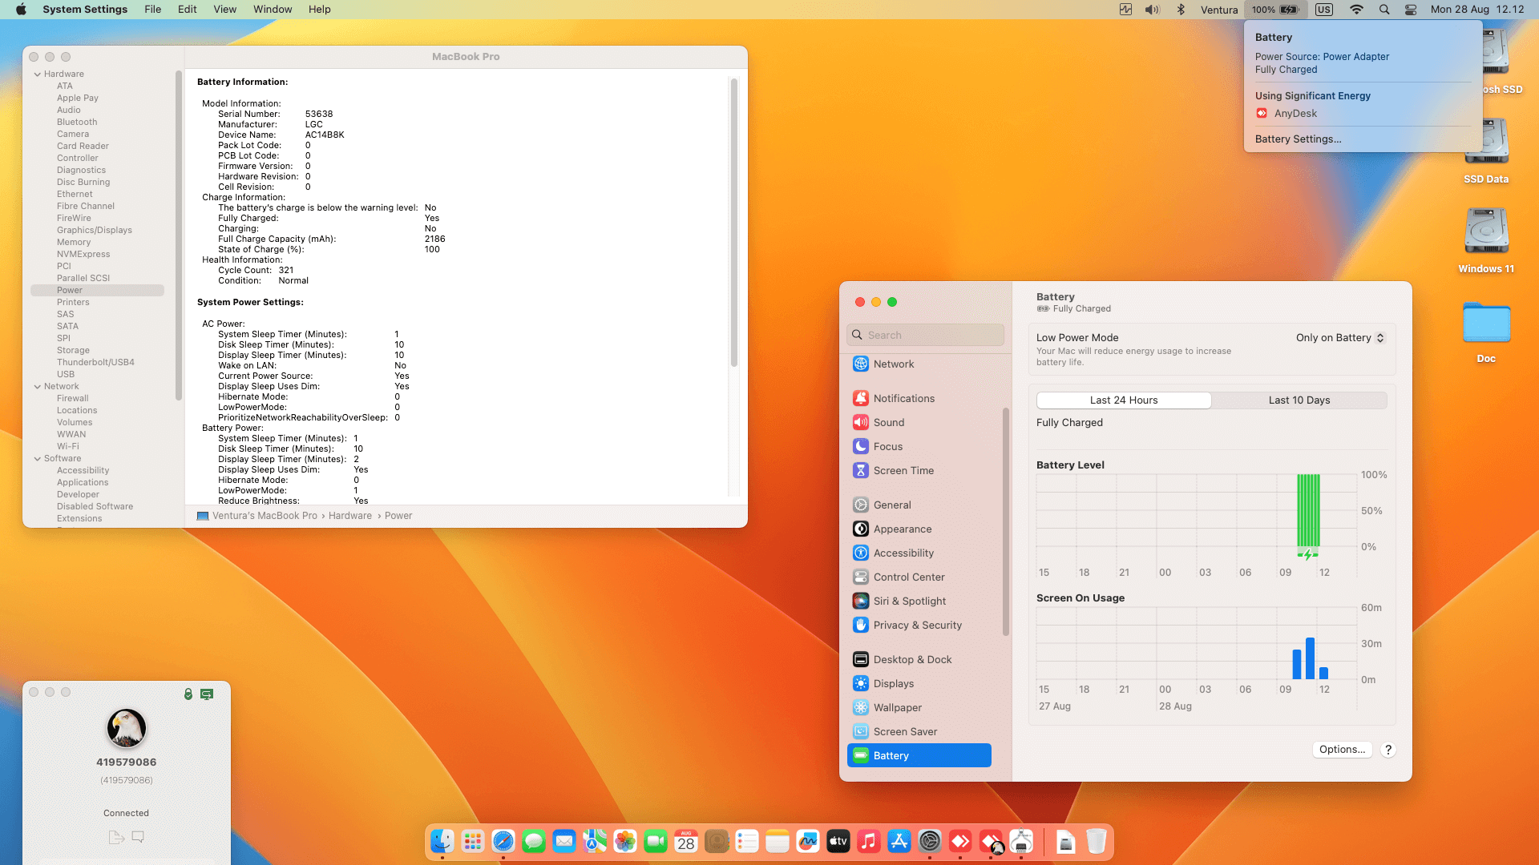Open Battery Settings from the battery dropdown
The width and height of the screenshot is (1539, 865).
1299,139
